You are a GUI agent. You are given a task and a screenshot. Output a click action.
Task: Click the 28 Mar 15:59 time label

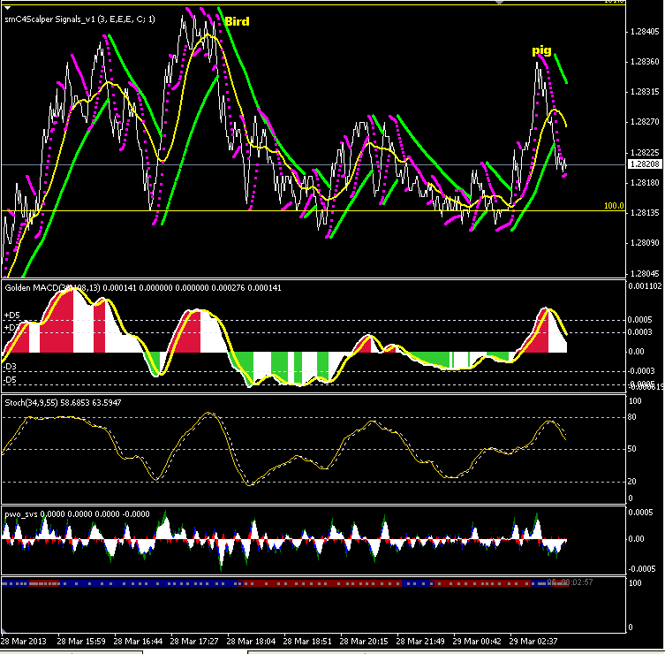[81, 642]
